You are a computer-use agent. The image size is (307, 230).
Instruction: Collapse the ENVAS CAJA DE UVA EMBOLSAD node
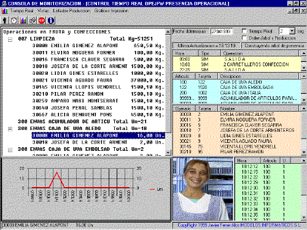[10, 150]
